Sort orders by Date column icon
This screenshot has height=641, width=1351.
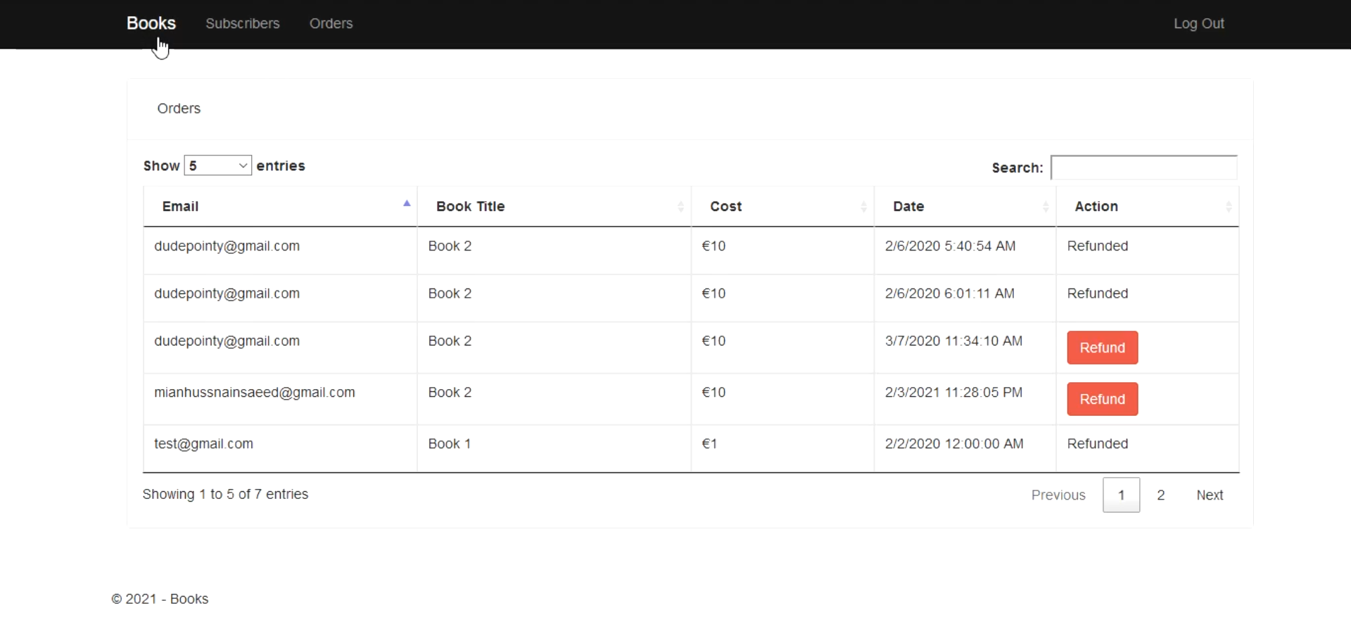[x=1045, y=207]
